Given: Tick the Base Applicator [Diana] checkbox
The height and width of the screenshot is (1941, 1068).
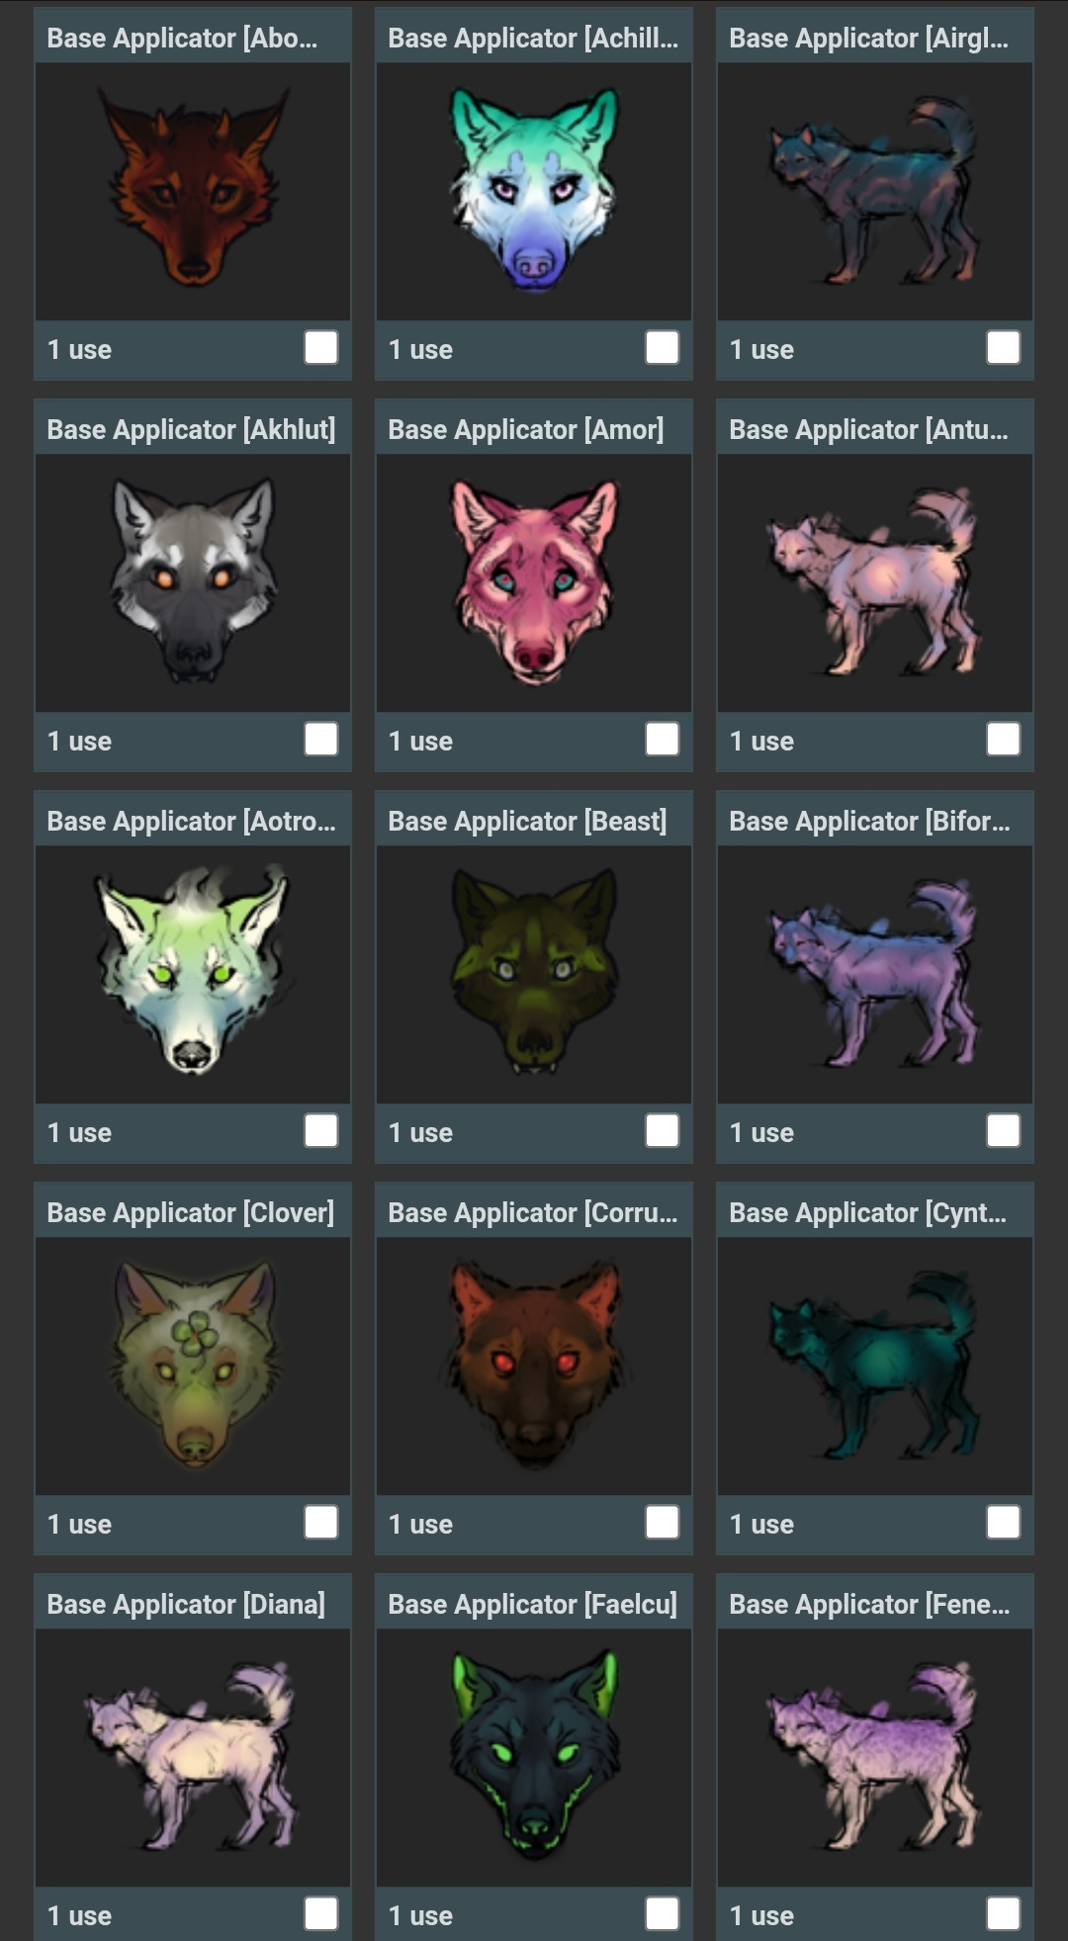Looking at the screenshot, I should pos(321,1914).
